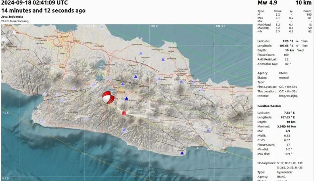Image resolution: width=314 pixels, height=181 pixels.
Task: Select First Location value 'O.T. + 0m 51s'
Action: point(288,87)
